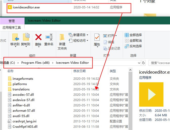170x130 pixels.
Task: Click the file list vertical scrollbar track
Action: point(130,101)
